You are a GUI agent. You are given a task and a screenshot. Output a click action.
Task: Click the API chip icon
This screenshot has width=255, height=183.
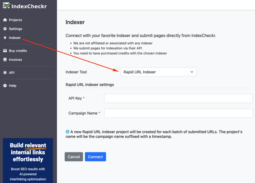click(x=5, y=72)
